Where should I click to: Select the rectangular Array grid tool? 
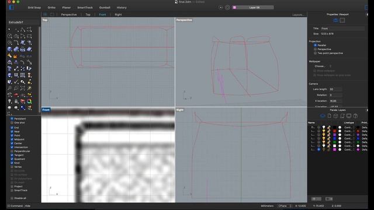pos(23,75)
